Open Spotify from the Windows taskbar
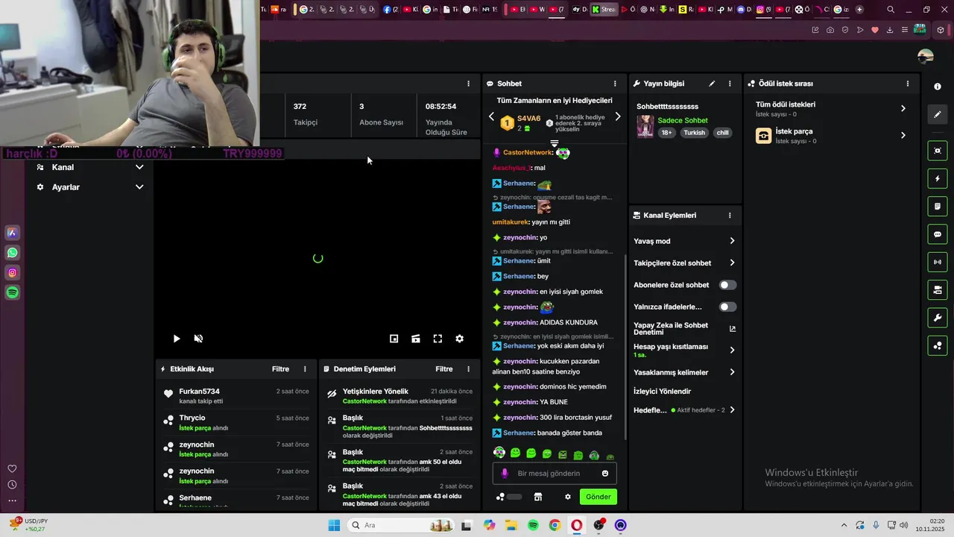This screenshot has height=537, width=954. (533, 525)
